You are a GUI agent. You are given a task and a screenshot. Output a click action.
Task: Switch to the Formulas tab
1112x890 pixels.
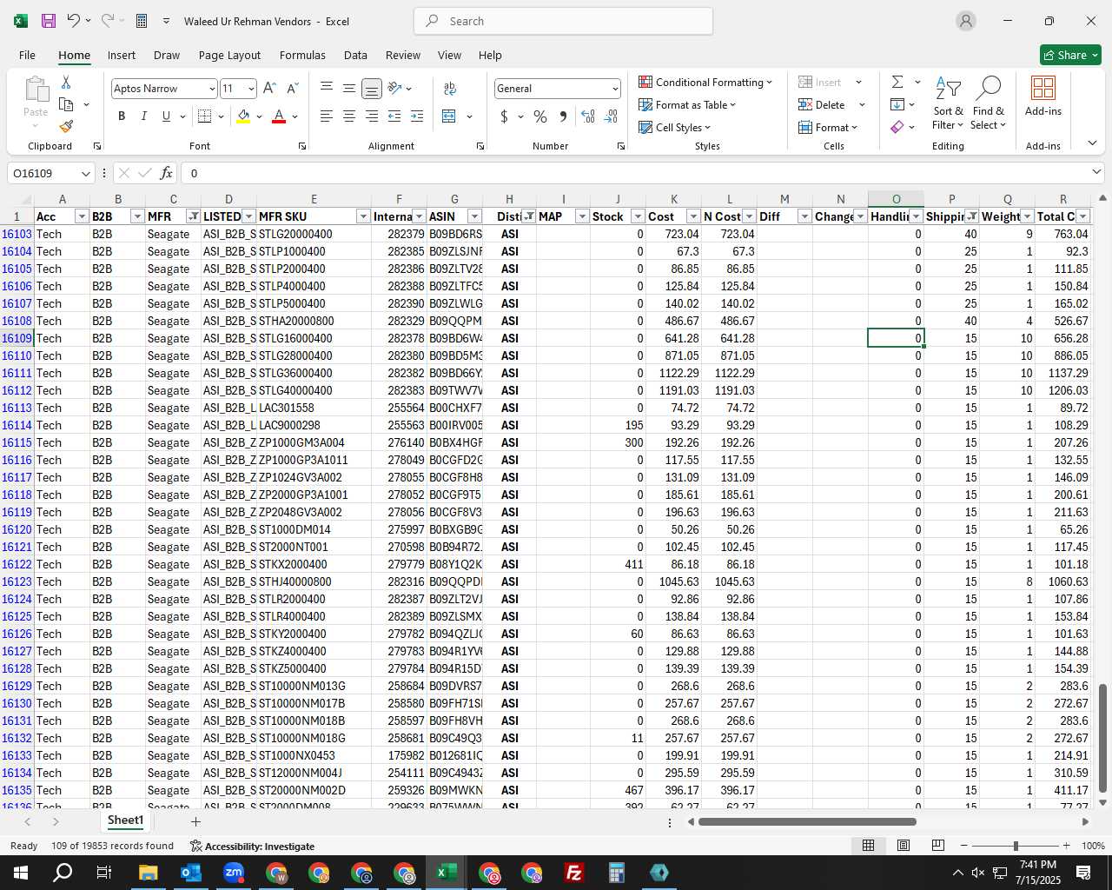pos(302,55)
